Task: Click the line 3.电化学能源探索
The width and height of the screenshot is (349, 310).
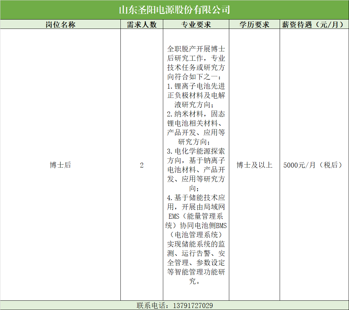Action: click(196, 151)
